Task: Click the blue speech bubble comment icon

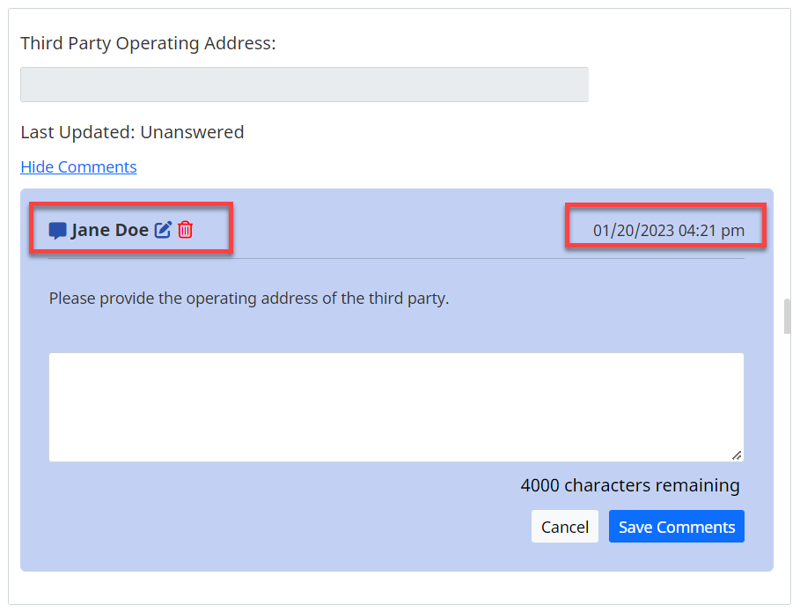Action: 57,231
